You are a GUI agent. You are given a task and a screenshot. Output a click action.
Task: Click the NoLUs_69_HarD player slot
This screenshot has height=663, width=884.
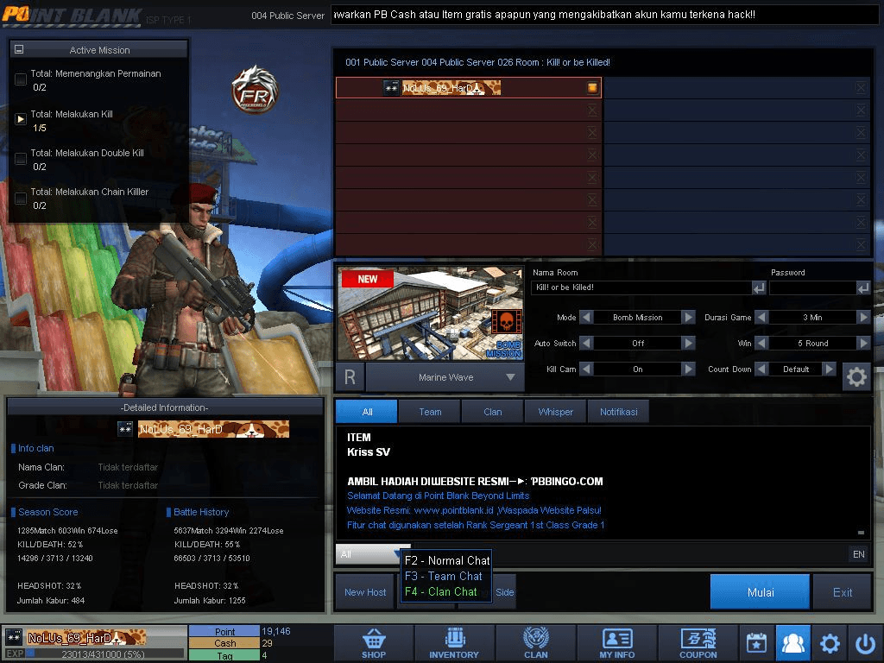[x=469, y=87]
